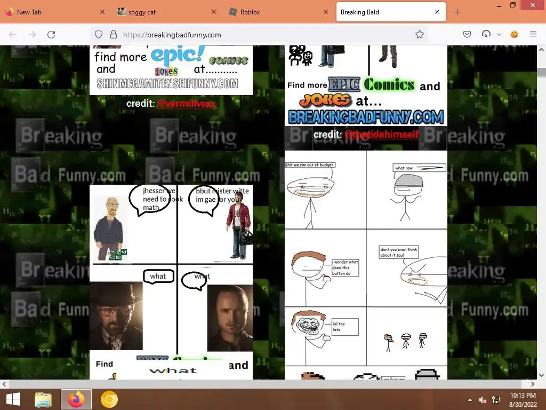The width and height of the screenshot is (546, 410).
Task: Switch to the soggy cat tab
Action: point(167,12)
